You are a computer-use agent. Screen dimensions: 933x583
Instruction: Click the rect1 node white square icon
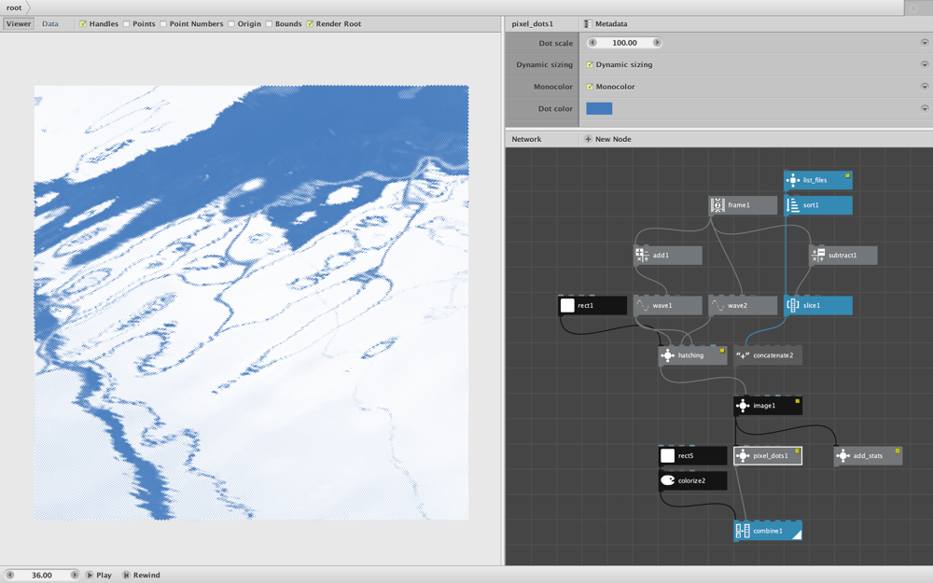(567, 305)
